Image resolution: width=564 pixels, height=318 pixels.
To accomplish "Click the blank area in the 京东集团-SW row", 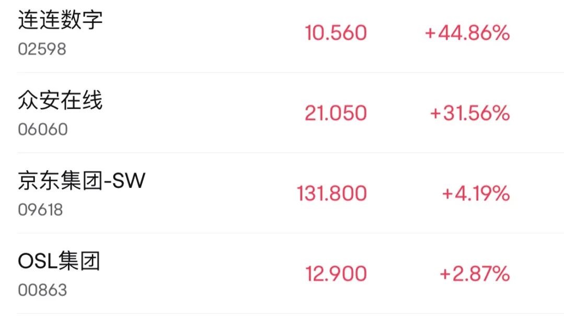I will 219,193.
